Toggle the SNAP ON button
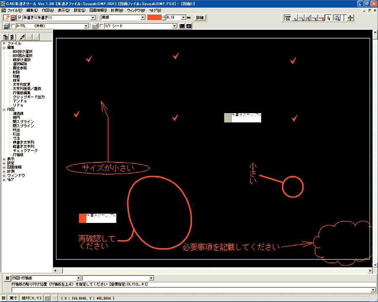The height and width of the screenshot is (302, 378). [287, 18]
